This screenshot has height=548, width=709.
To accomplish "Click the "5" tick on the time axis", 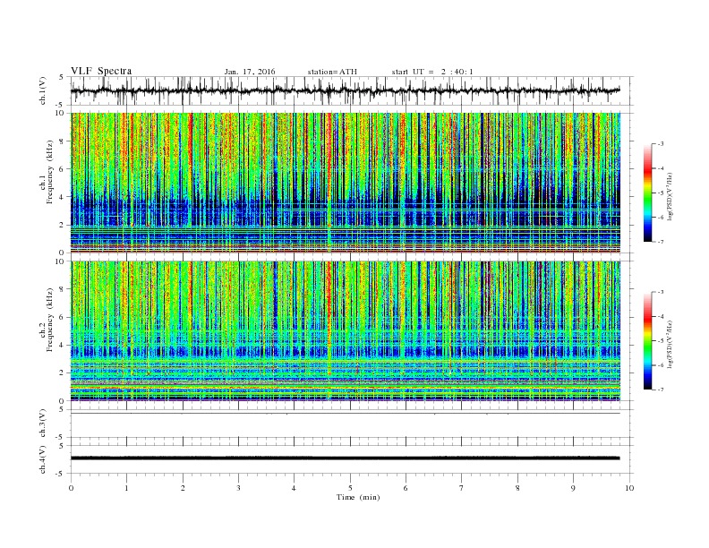I will pyautogui.click(x=350, y=488).
